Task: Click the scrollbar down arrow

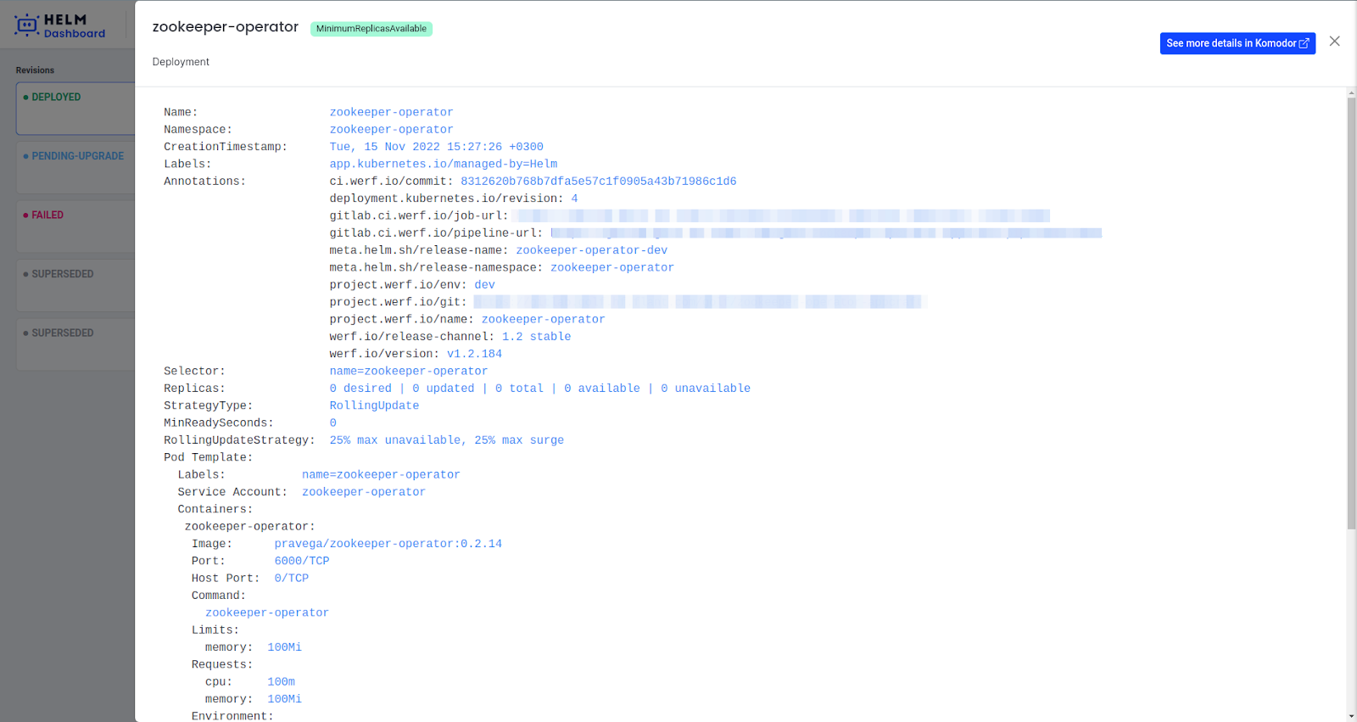Action: click(x=1351, y=715)
